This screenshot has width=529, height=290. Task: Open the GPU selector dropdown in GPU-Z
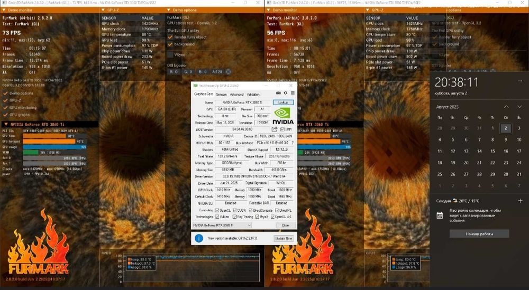pyautogui.click(x=222, y=225)
